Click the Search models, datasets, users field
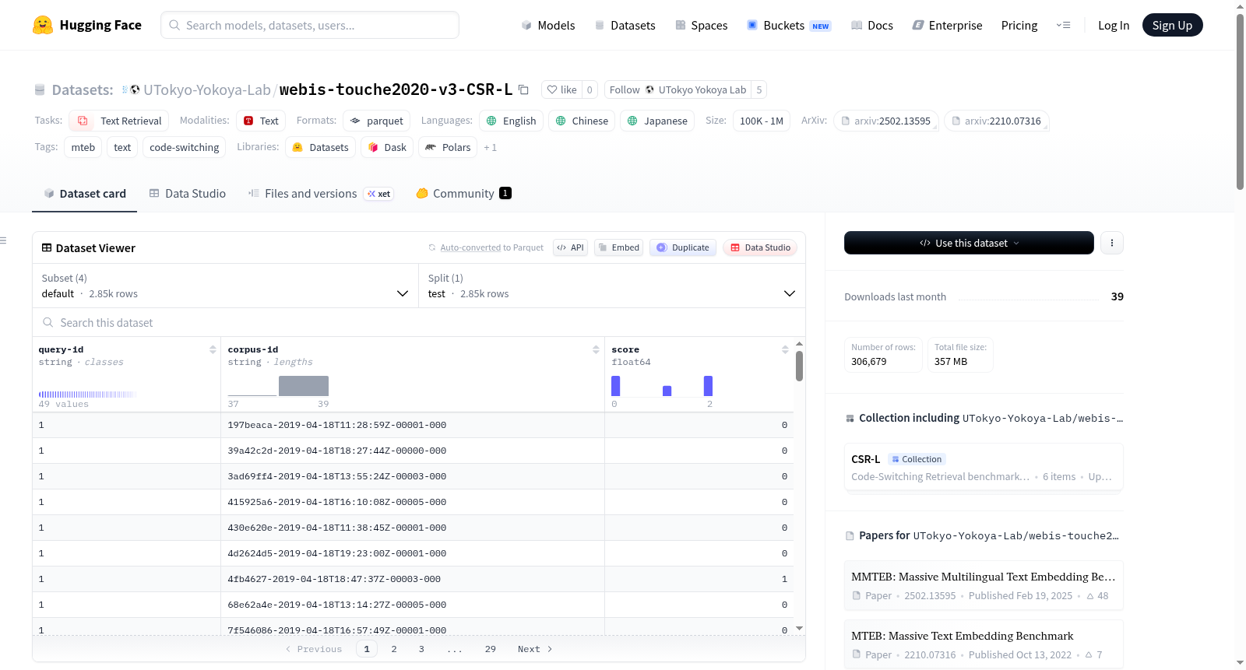The width and height of the screenshot is (1246, 670). click(310, 25)
